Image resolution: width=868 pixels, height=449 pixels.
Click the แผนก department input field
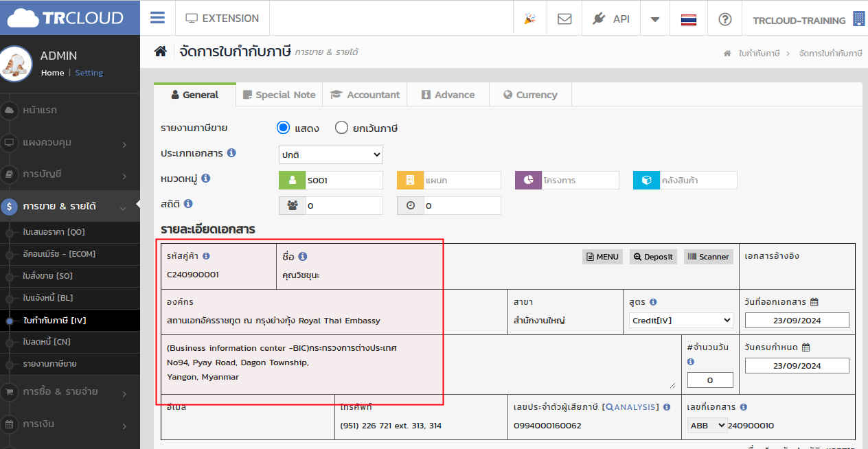[x=462, y=180]
